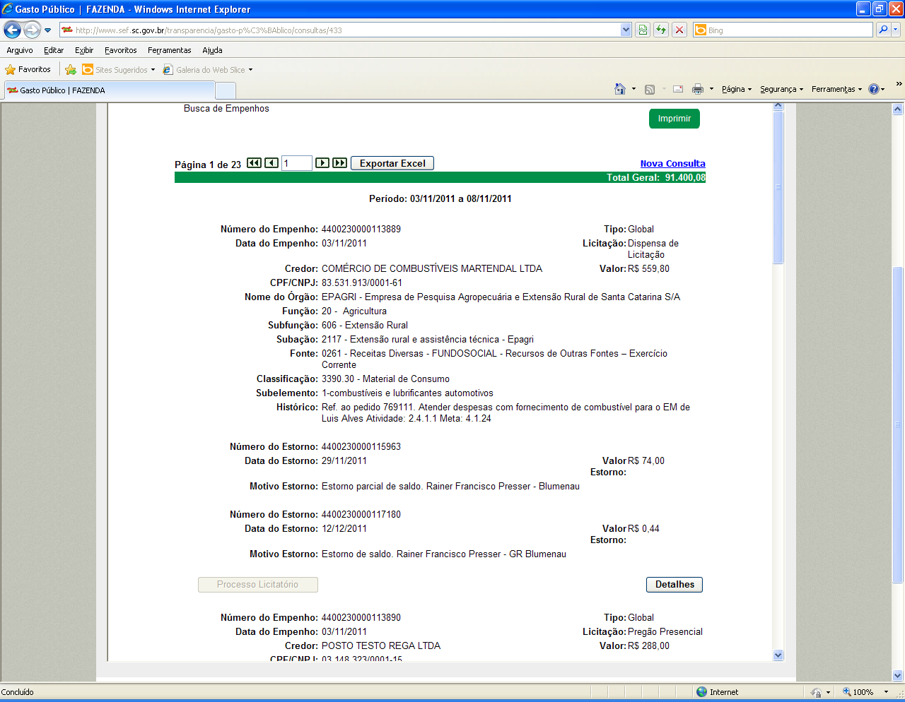This screenshot has width=905, height=702.
Task: Open the Página command menu
Action: [737, 89]
